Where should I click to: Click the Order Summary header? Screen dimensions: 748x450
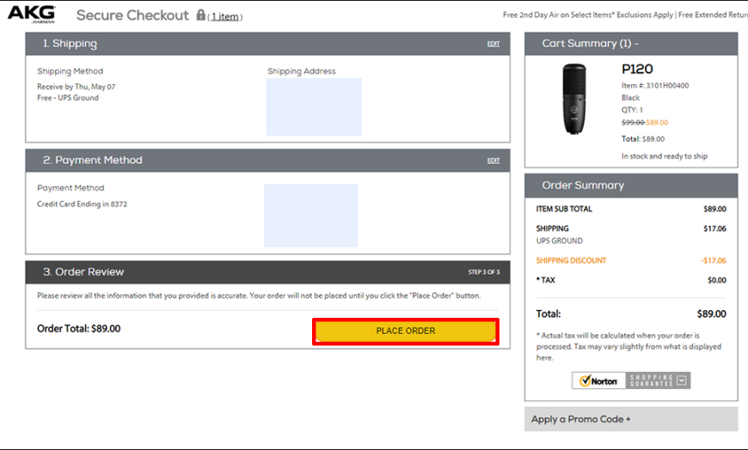(631, 185)
